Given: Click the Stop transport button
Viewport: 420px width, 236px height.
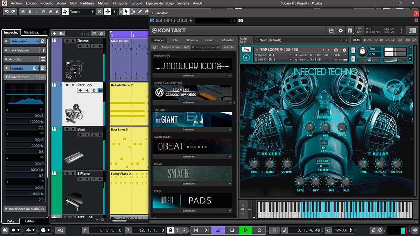Looking at the screenshot, I should [x=232, y=230].
